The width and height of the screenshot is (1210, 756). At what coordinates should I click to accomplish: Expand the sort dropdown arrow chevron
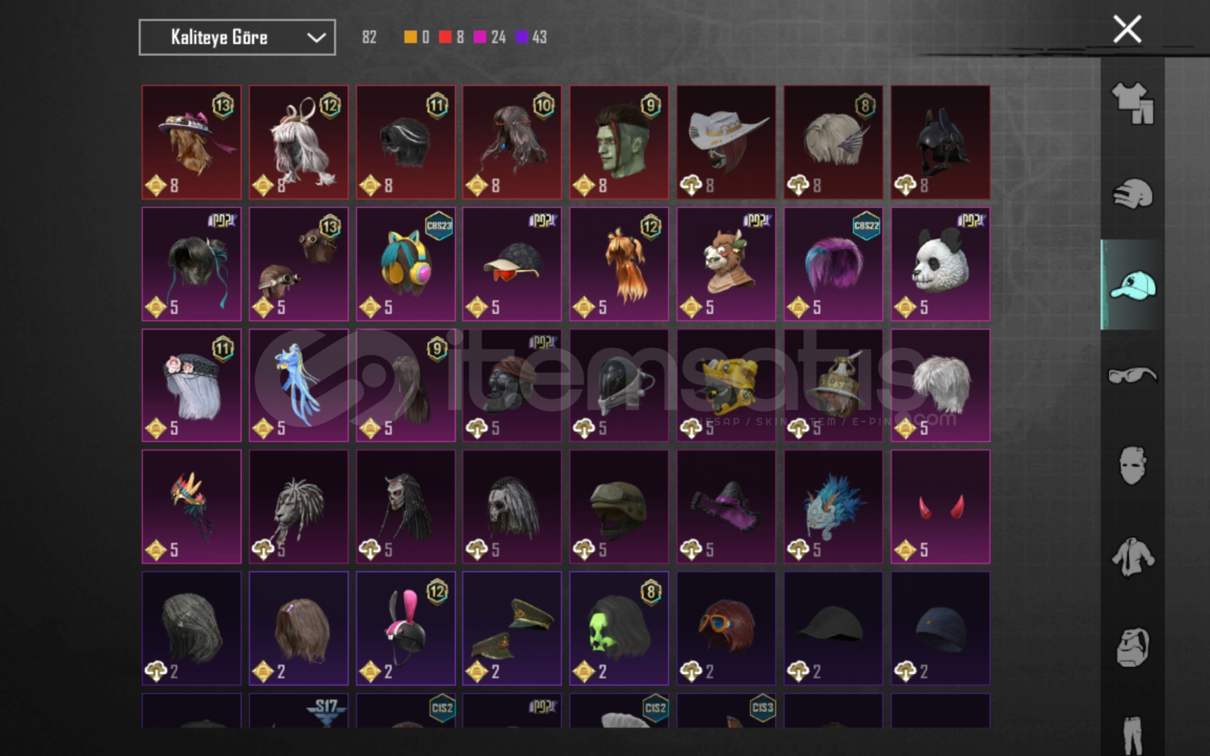coord(317,38)
